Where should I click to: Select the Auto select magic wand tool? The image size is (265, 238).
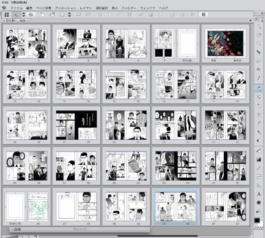[259, 70]
